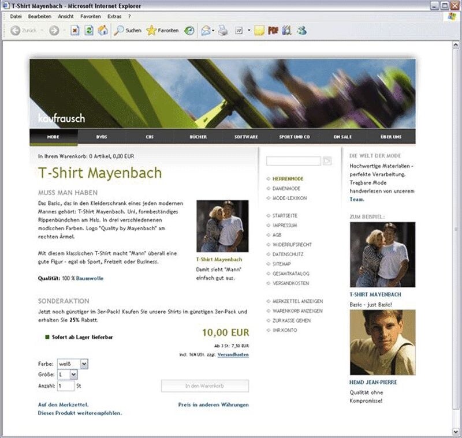Expand the Edit button dropdown arrow
This screenshot has height=438, width=462.
(x=249, y=31)
